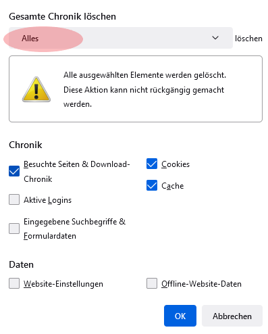
Task: Click the yellow warning triangle icon
Action: [36, 89]
